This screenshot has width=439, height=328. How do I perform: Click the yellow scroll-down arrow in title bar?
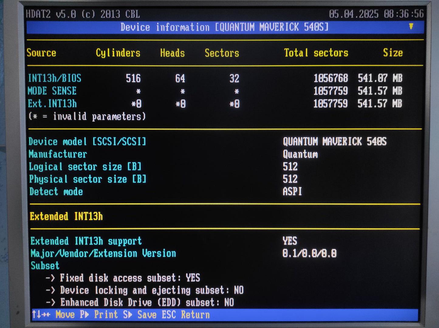tap(411, 27)
